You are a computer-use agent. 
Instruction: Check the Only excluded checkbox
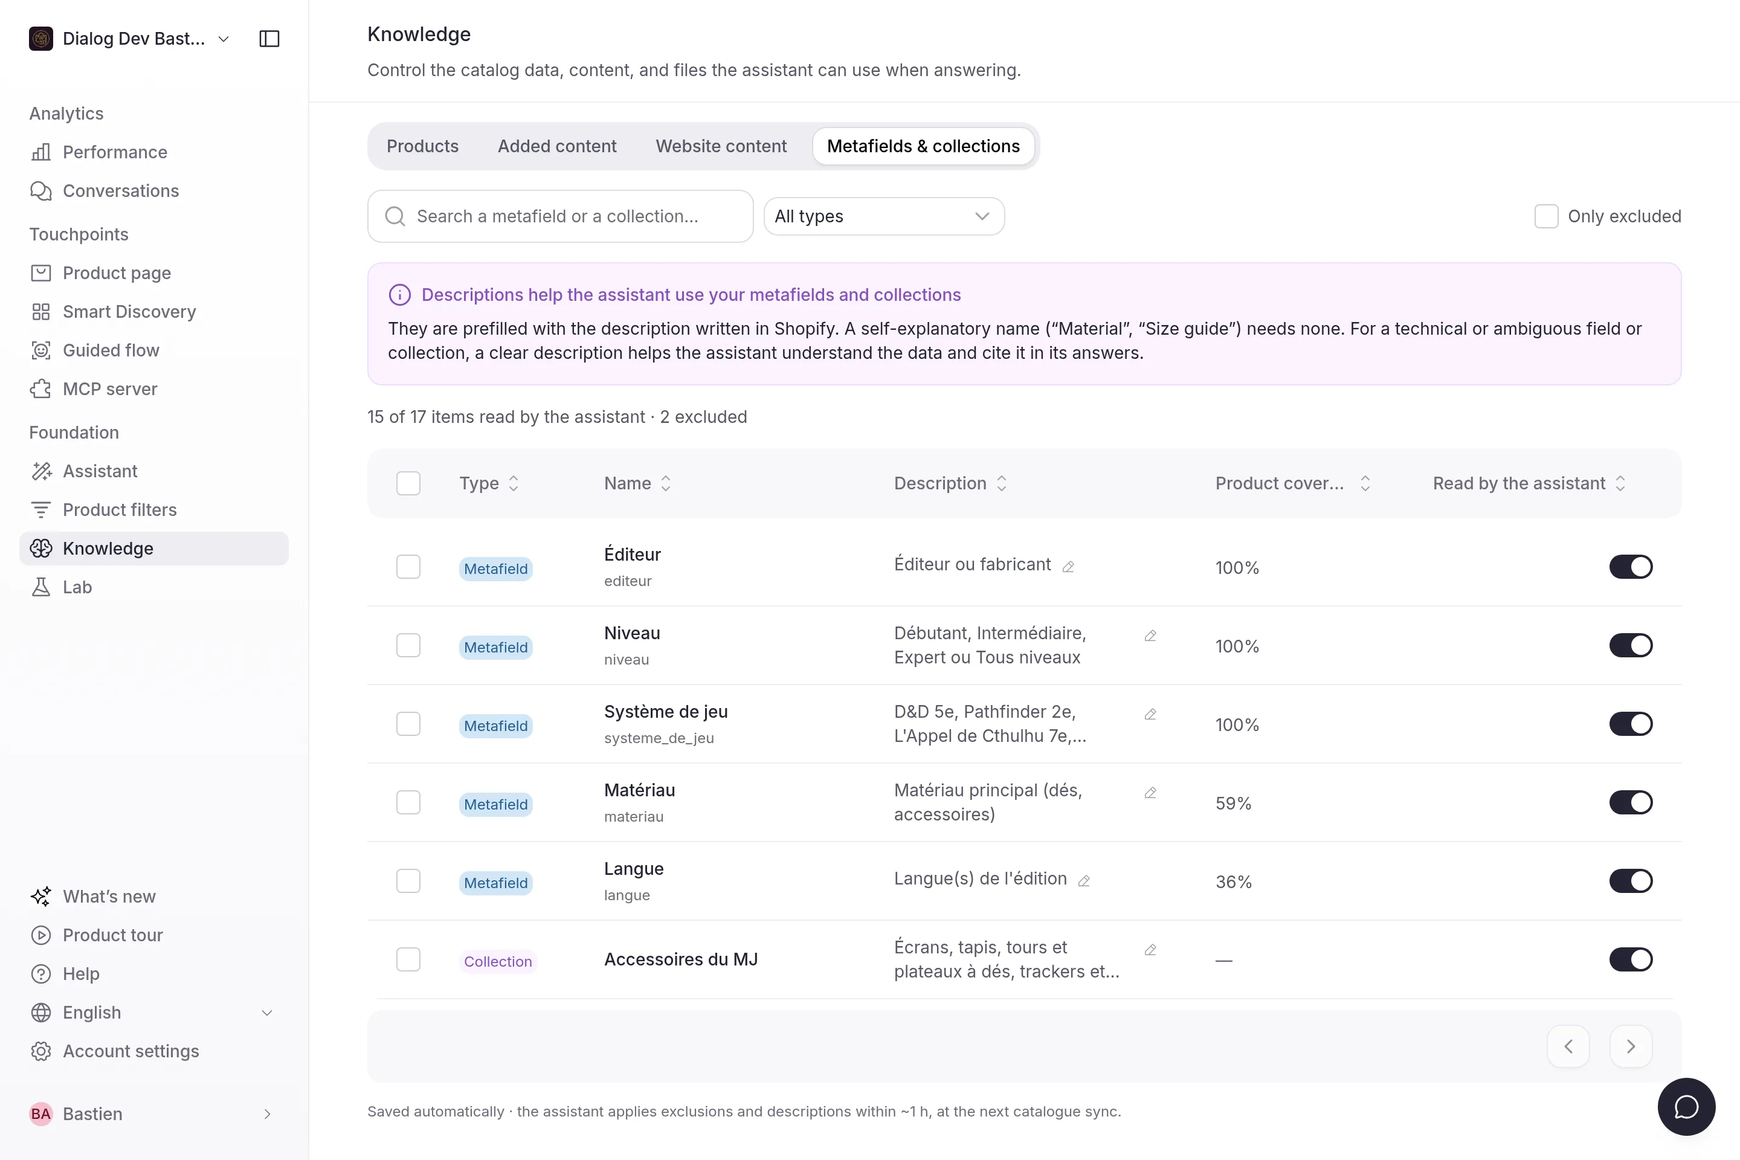pyautogui.click(x=1546, y=216)
